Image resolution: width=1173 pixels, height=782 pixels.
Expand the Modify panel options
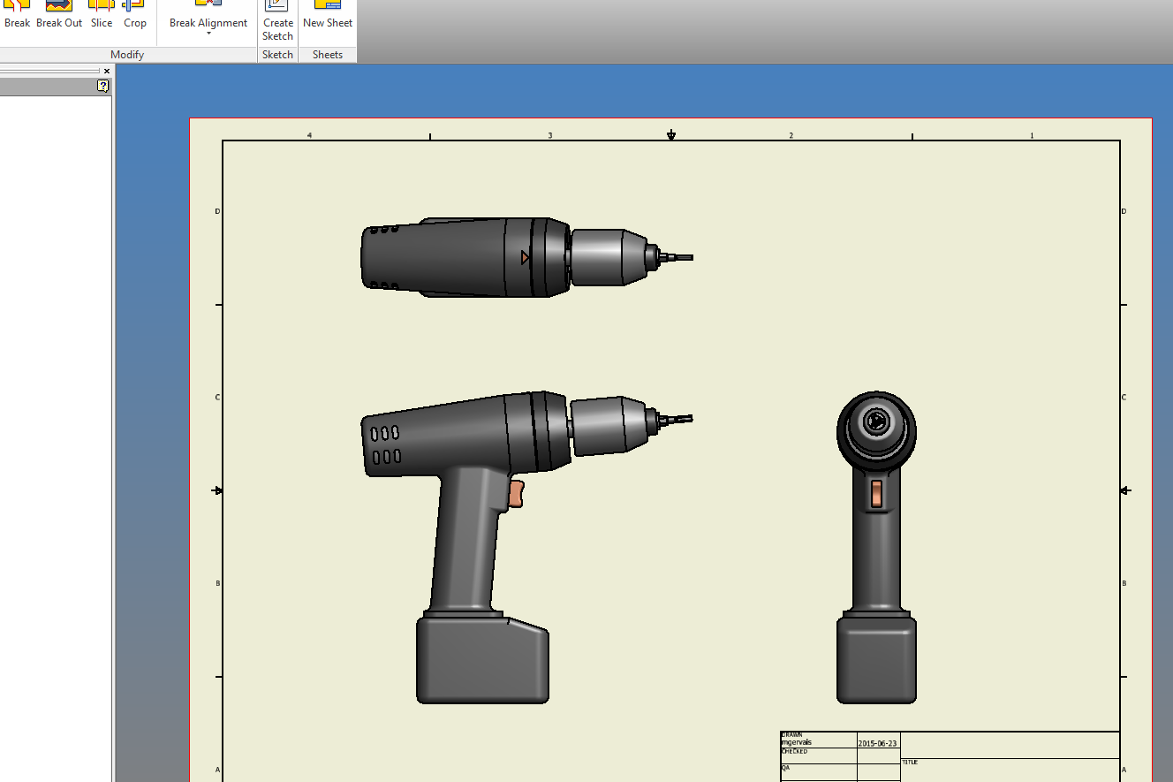tap(127, 54)
